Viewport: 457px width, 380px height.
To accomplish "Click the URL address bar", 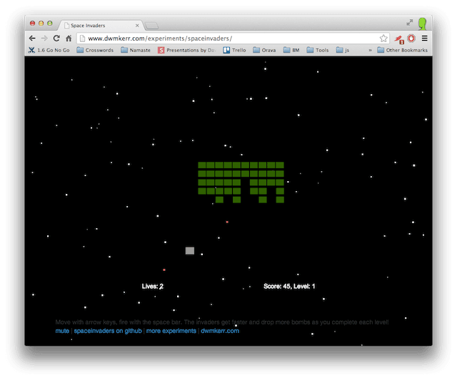I will click(228, 38).
